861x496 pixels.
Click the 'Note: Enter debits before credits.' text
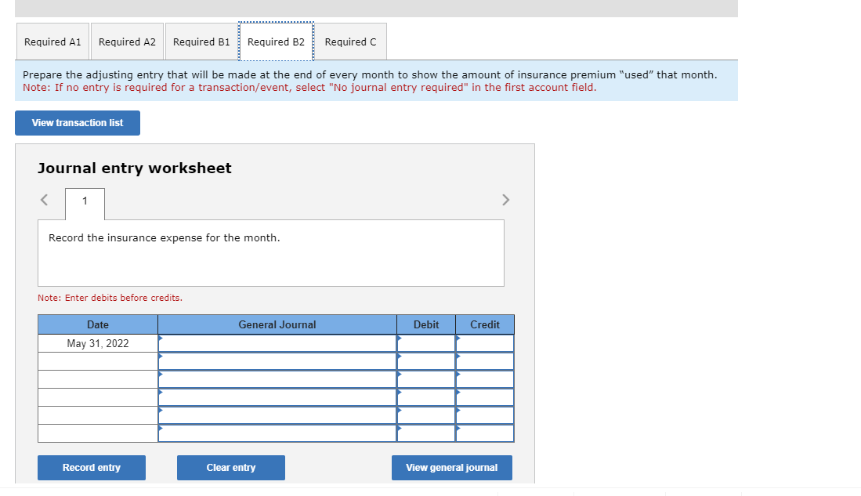tap(110, 298)
